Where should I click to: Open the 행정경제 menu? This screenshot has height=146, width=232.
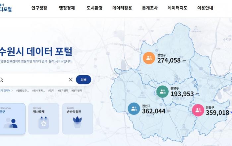(x=67, y=8)
